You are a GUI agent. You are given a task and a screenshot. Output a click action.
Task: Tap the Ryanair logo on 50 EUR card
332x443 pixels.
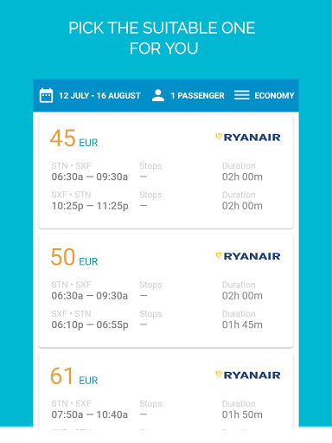click(248, 256)
